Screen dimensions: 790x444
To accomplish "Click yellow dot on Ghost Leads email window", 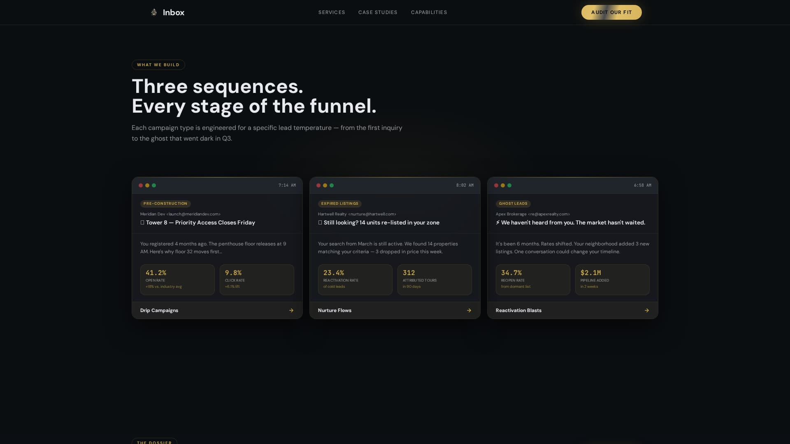I will 503,185.
